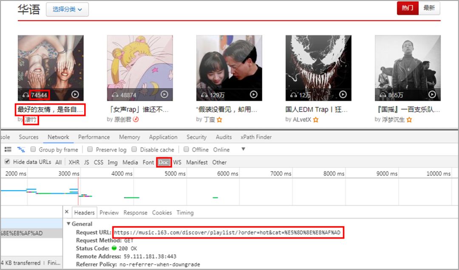Filter requests by Font
The width and height of the screenshot is (459, 270).
148,162
